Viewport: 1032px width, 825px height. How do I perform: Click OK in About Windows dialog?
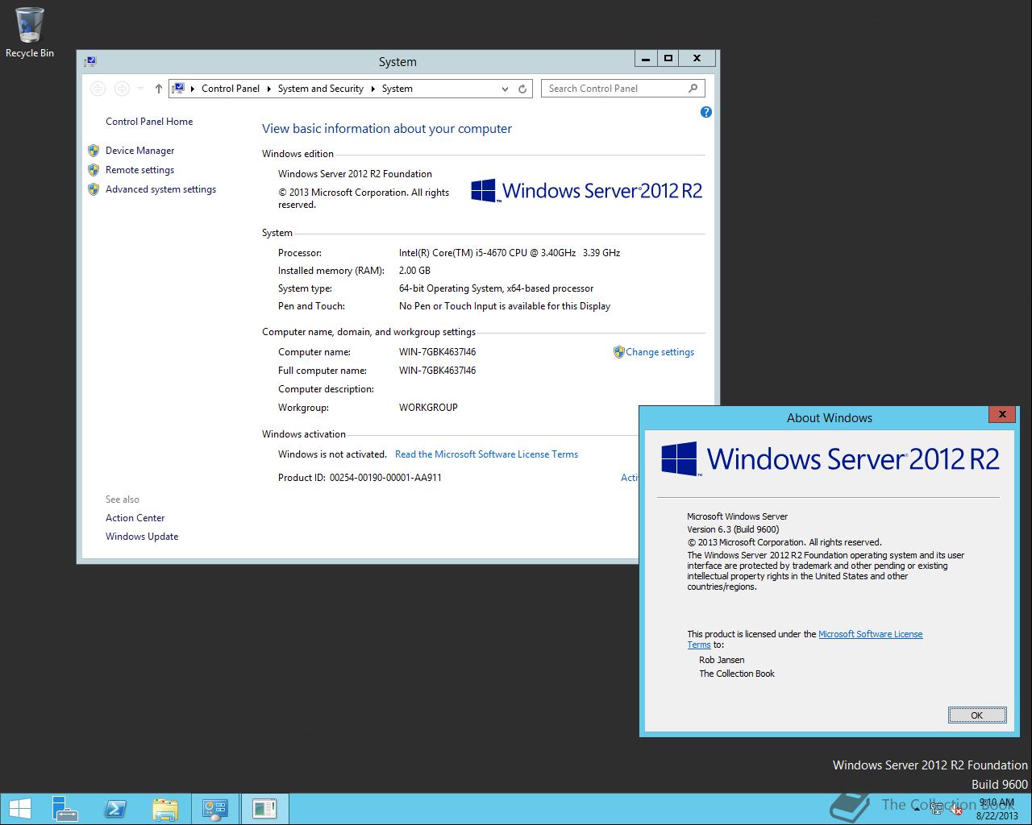(x=977, y=715)
